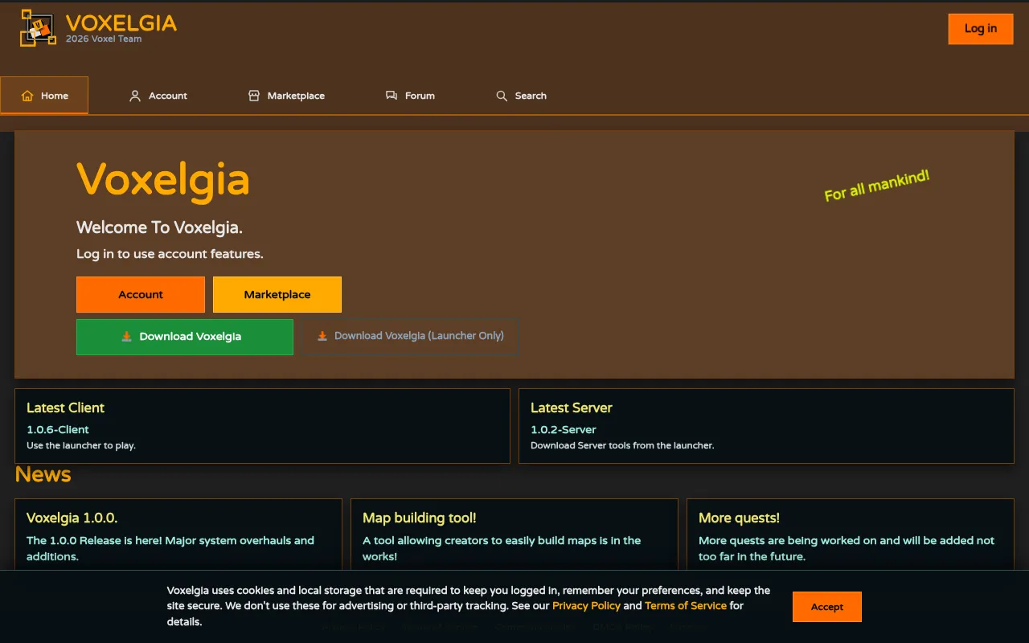Screen dimensions: 1029x643
Task: Click the Log in button
Action: click(981, 29)
